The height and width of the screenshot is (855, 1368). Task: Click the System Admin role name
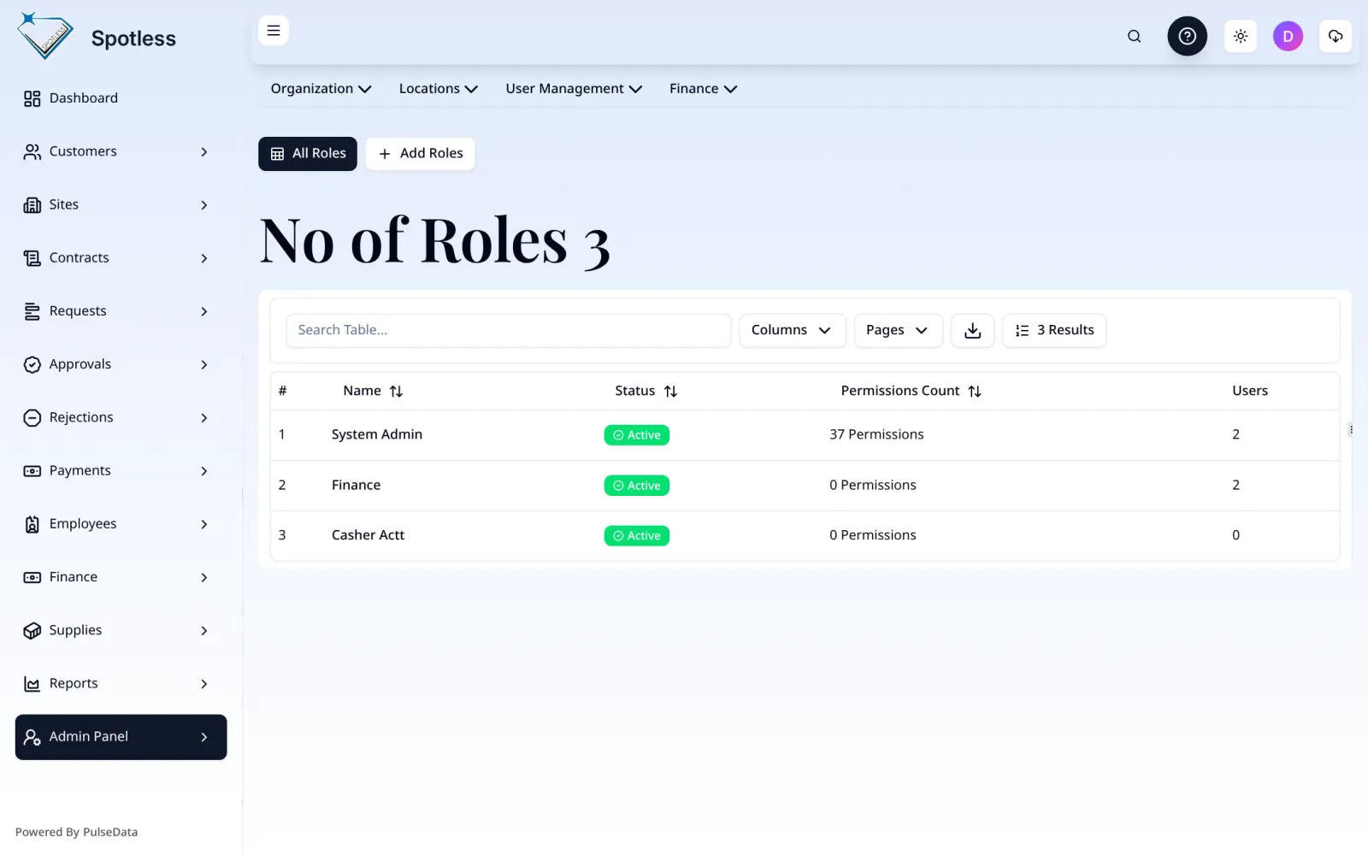click(x=377, y=434)
